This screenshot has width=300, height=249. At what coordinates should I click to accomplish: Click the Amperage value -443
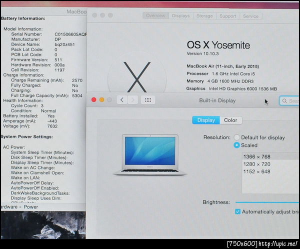point(52,121)
